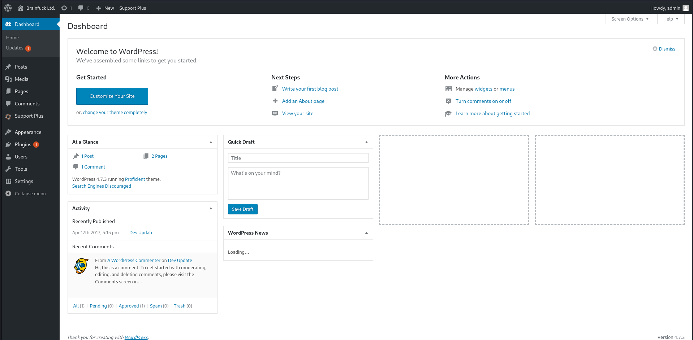Collapse the Quick Draft panel
Viewport: 693px width, 340px height.
click(x=366, y=142)
